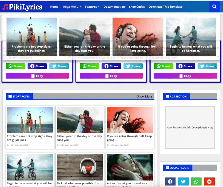Open story thumbnail of sleeping woman with red headphones
Screen dimensions: 223x187
(x=130, y=167)
